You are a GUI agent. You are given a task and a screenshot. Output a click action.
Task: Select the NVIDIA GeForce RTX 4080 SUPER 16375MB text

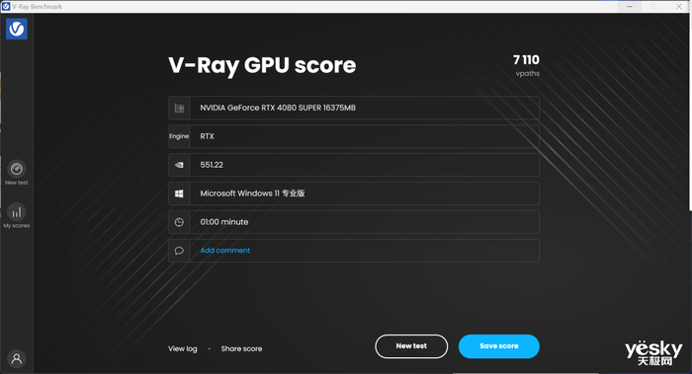click(x=278, y=108)
